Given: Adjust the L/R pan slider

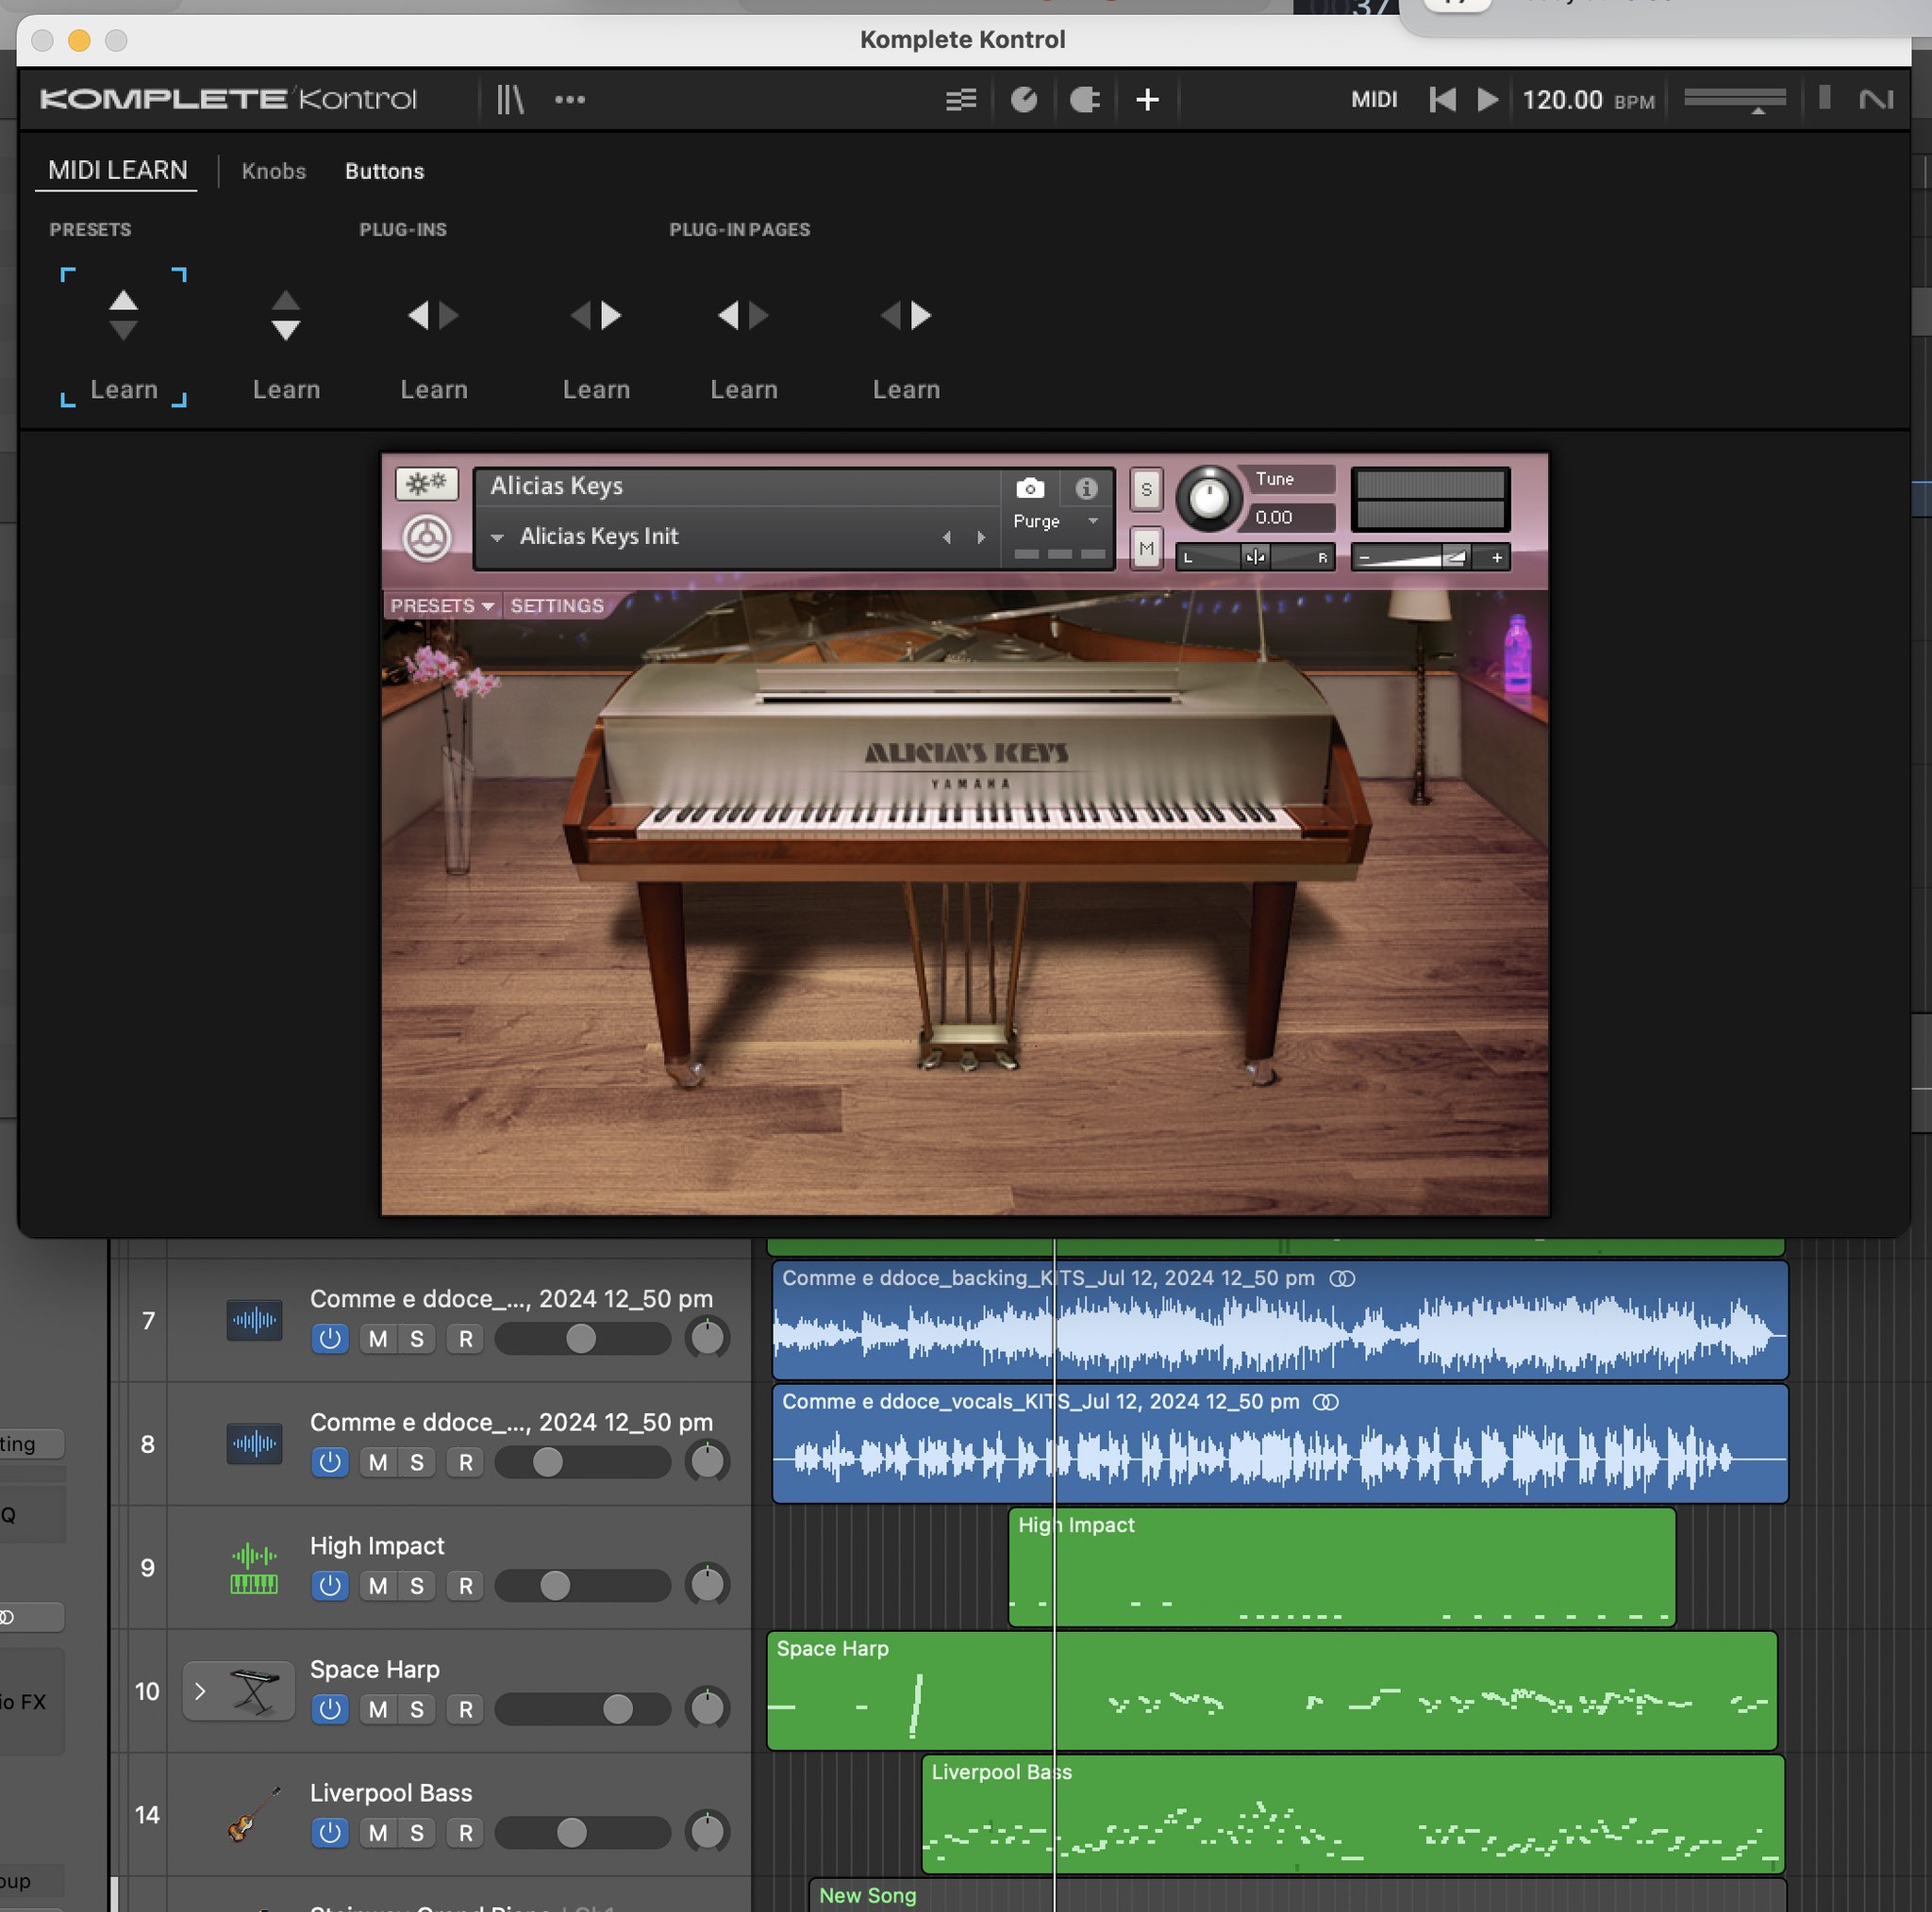Looking at the screenshot, I should (x=1255, y=556).
